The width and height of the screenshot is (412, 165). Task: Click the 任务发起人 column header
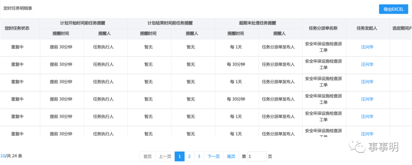tap(367, 28)
